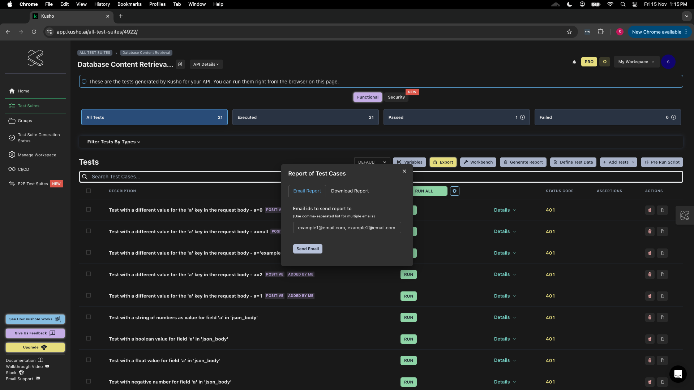Close the Report of Test Cases dialog
Image resolution: width=694 pixels, height=390 pixels.
pyautogui.click(x=404, y=171)
